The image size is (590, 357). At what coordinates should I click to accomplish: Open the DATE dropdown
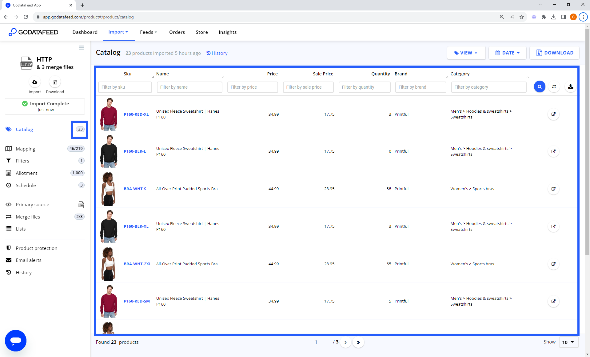click(x=508, y=53)
